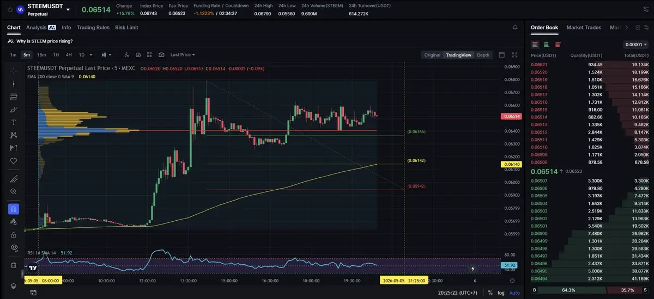Select the text annotation tool
Screen dimensions: 654x299
click(14, 122)
